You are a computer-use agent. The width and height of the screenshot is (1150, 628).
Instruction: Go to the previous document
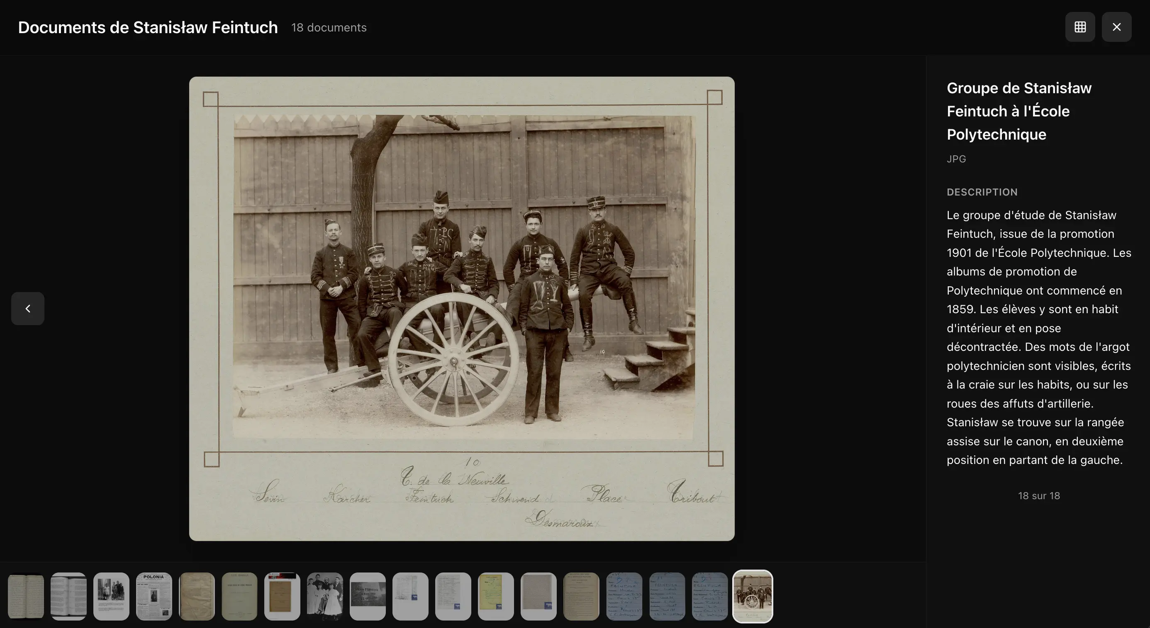(x=28, y=309)
